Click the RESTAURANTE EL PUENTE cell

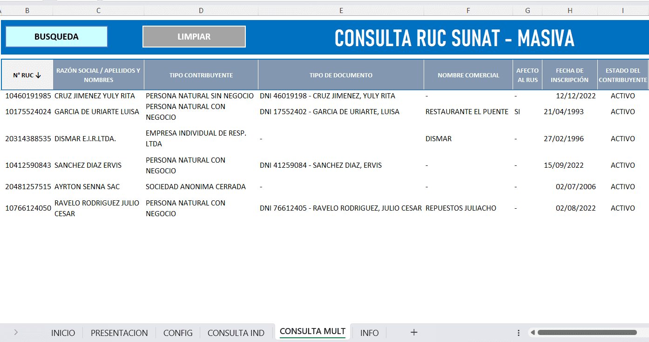[467, 112]
